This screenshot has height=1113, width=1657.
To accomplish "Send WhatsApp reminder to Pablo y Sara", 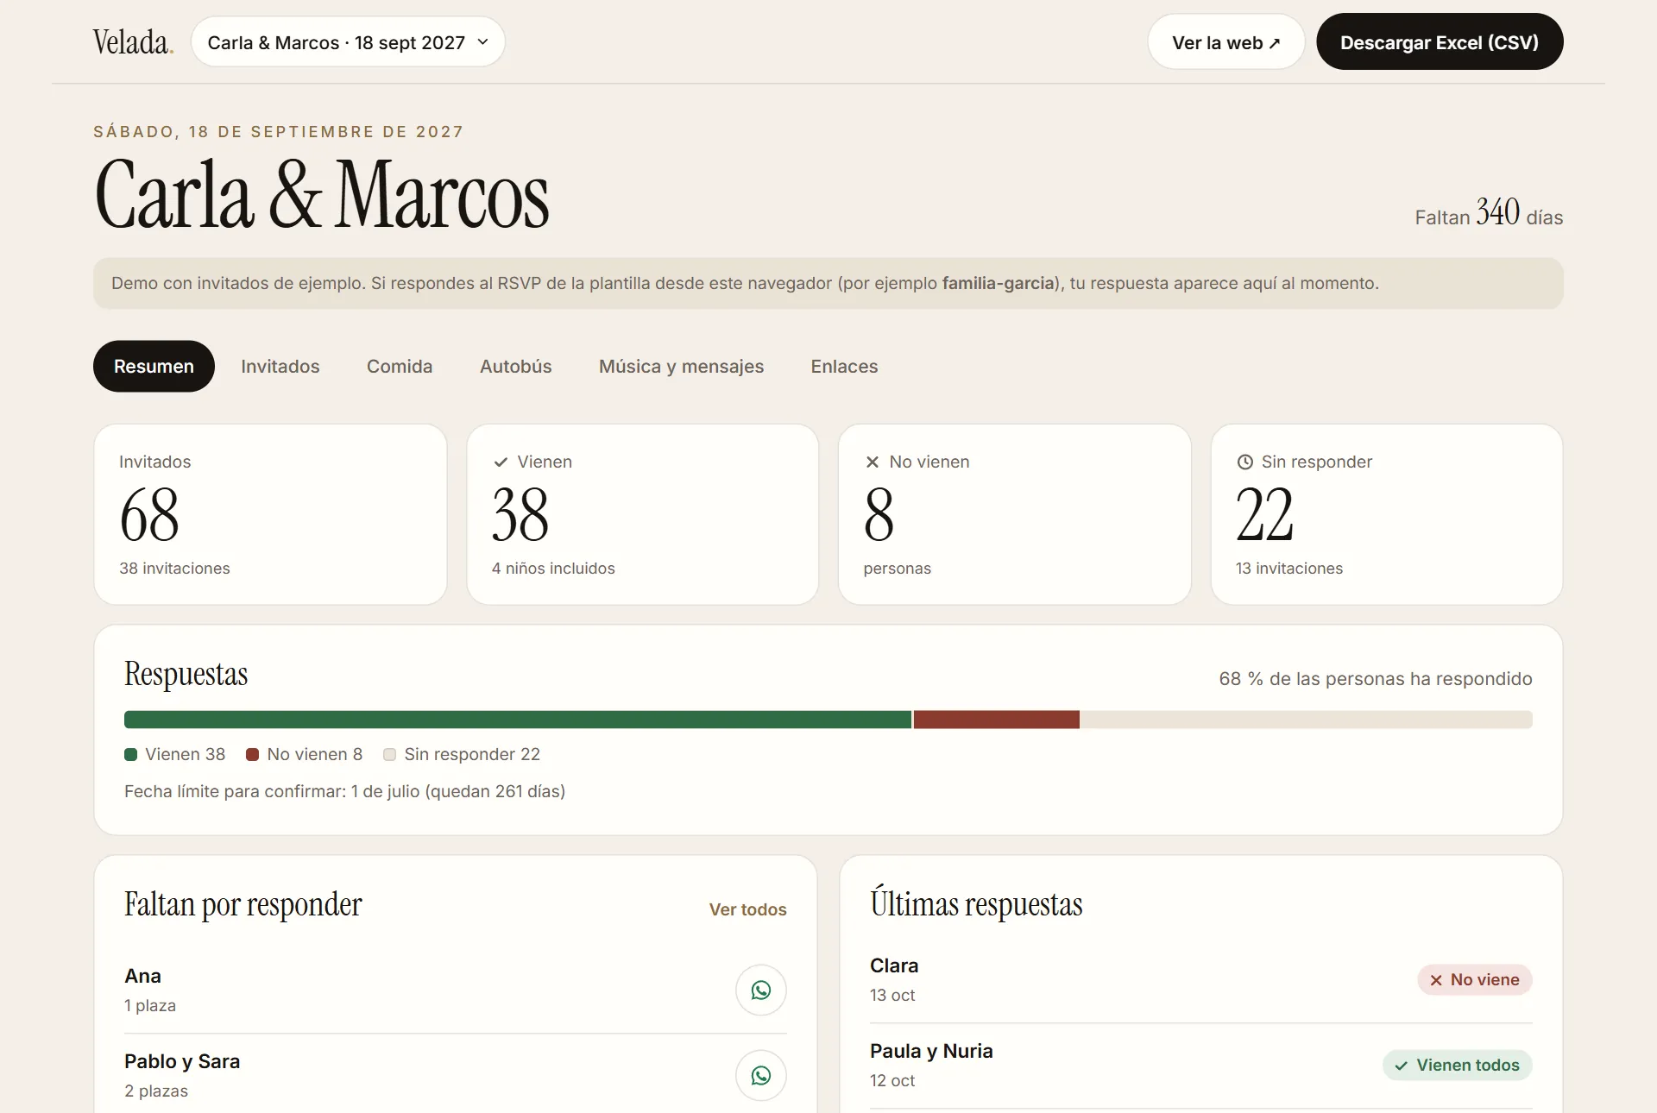I will coord(761,1075).
